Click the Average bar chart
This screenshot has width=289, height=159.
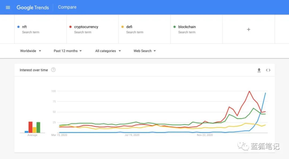pos(32,127)
